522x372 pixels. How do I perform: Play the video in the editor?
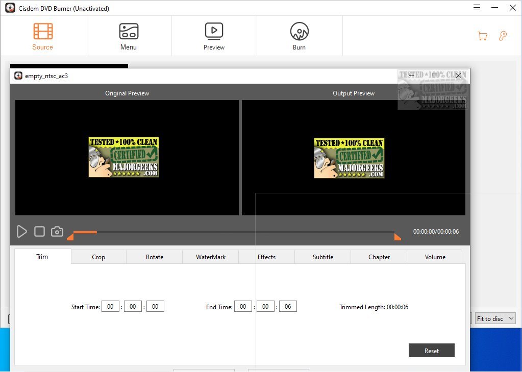[x=21, y=232]
